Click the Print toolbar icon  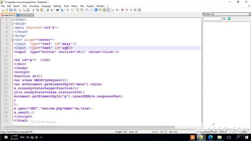[x=28, y=10]
